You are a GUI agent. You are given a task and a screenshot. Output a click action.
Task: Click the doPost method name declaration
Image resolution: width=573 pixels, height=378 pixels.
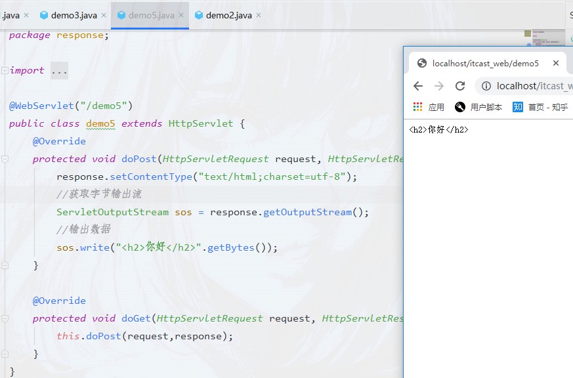(x=139, y=159)
